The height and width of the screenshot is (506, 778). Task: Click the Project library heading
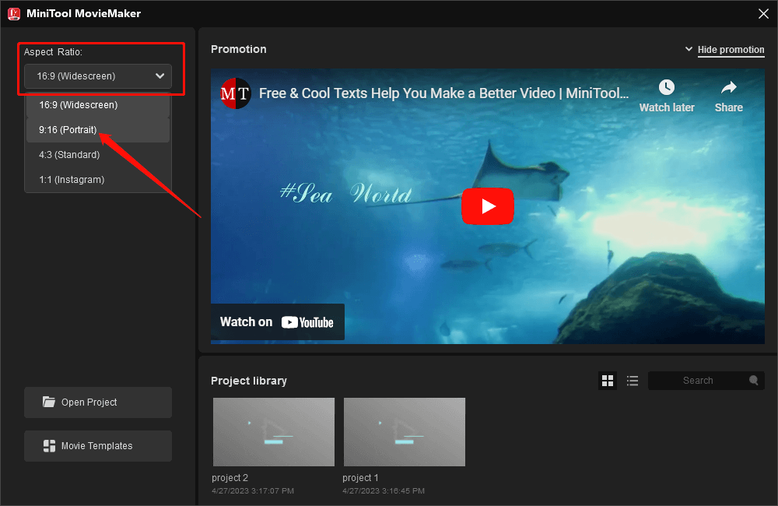coord(249,381)
